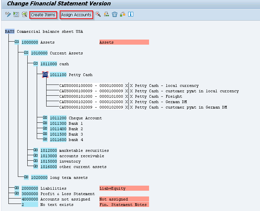Click the Change level toolbar icon
260x211 pixels.
click(122, 15)
